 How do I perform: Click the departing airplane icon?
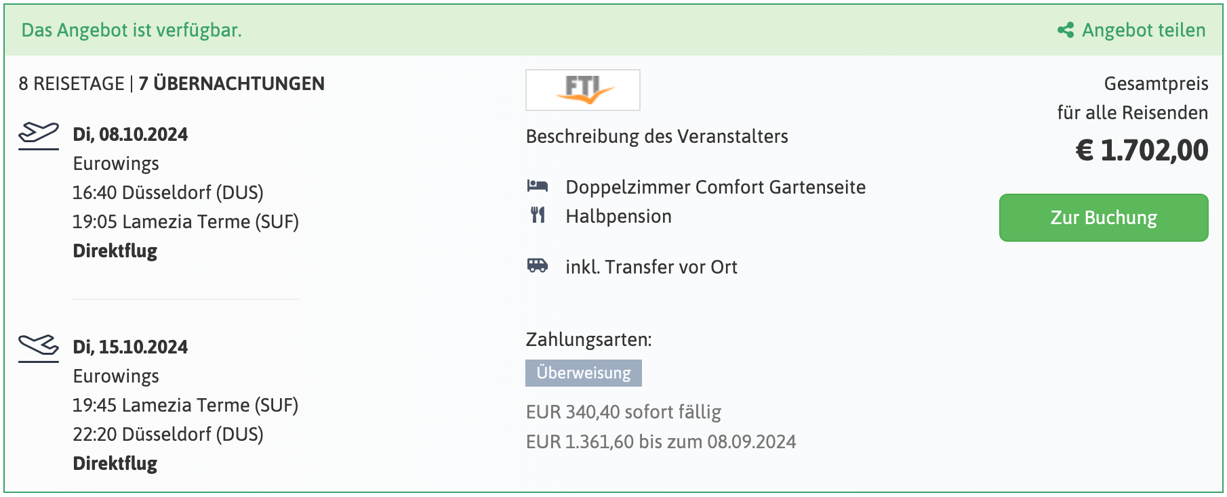[39, 135]
